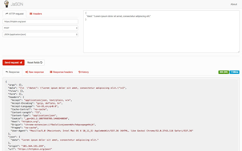Image resolution: width=242 pixels, height=151 pixels.
Task: Click the "User-Agent" line in the response
Action: (x=102, y=131)
